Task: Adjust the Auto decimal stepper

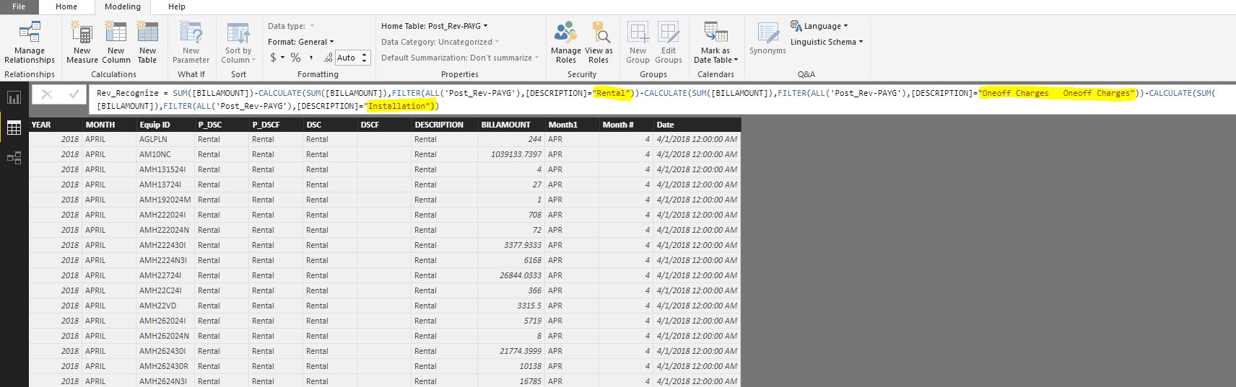Action: (365, 58)
